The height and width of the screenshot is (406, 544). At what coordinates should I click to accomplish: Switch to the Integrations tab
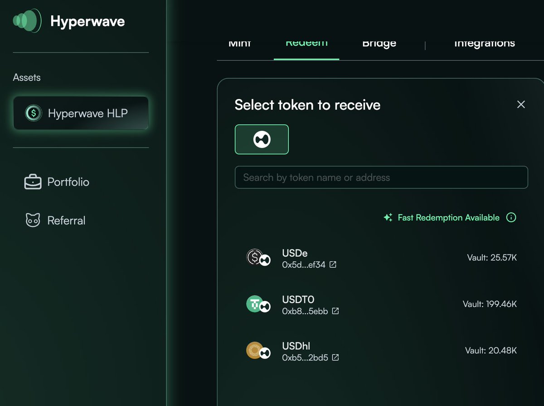484,43
